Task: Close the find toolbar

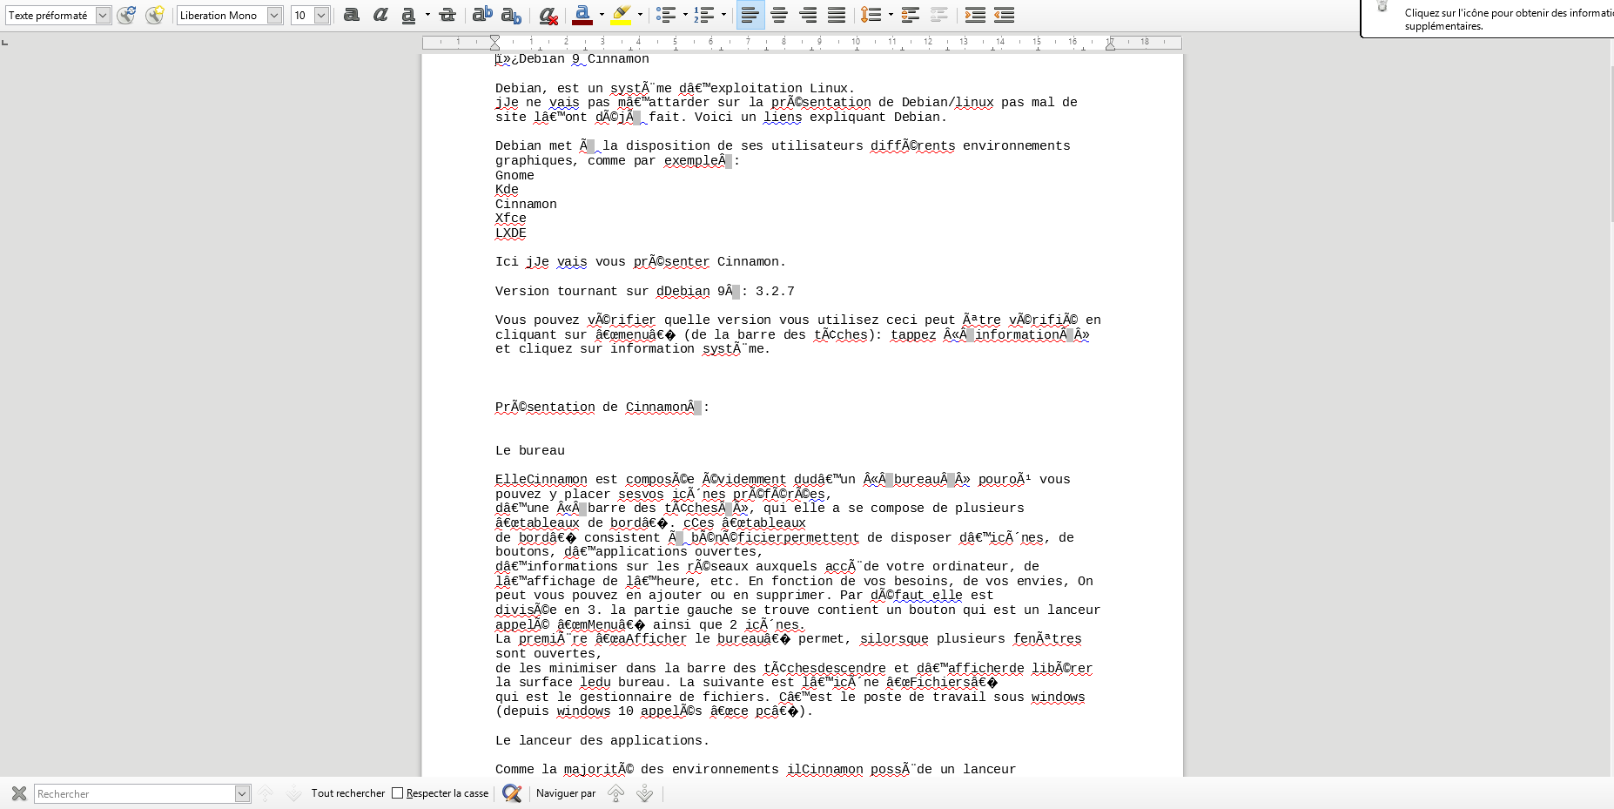Action: pos(19,793)
